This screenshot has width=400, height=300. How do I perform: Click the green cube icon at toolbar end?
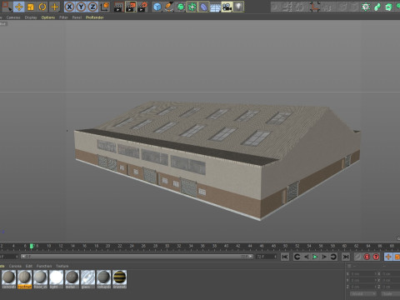pos(389,7)
